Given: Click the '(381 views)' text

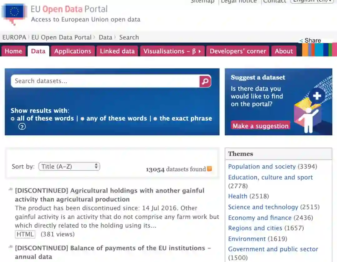Looking at the screenshot, I should (x=58, y=234).
